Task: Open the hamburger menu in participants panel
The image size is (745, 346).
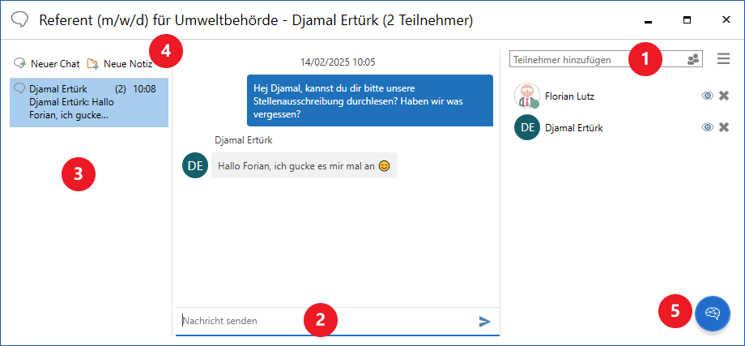Action: pyautogui.click(x=723, y=59)
